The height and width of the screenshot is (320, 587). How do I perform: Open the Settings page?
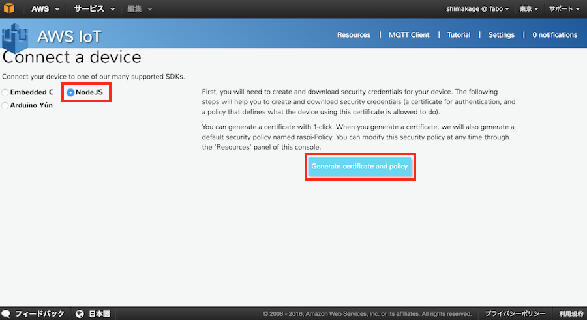(501, 35)
